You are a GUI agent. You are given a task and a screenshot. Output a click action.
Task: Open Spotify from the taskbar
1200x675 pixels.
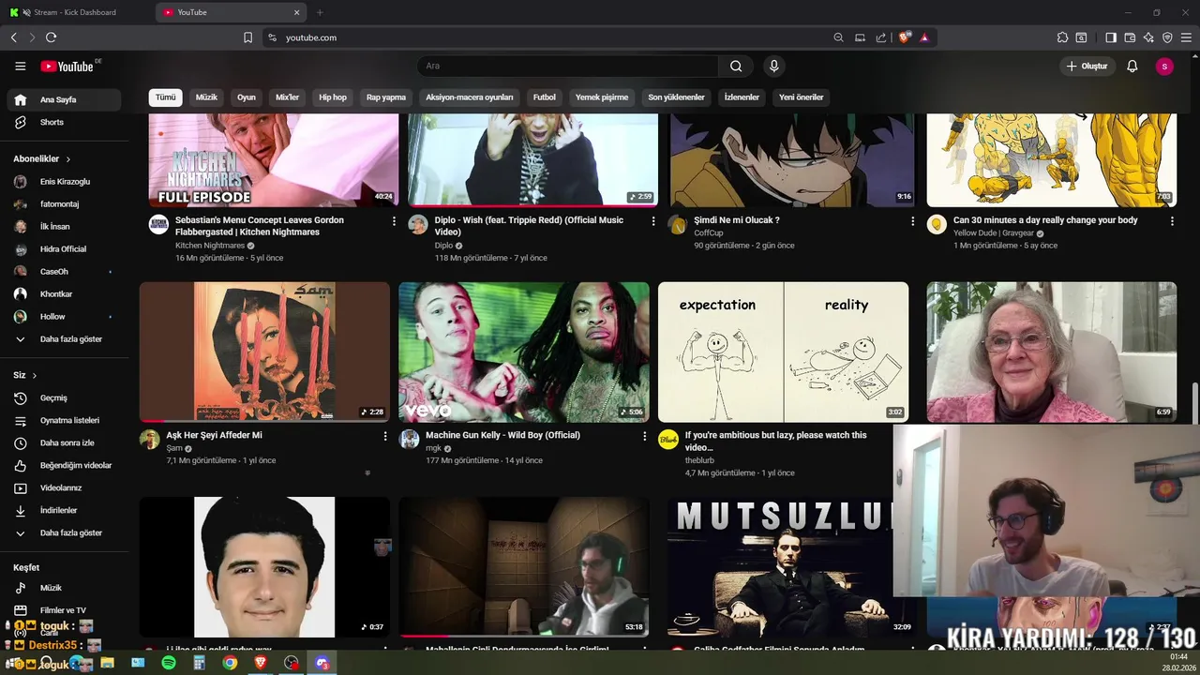click(x=169, y=663)
